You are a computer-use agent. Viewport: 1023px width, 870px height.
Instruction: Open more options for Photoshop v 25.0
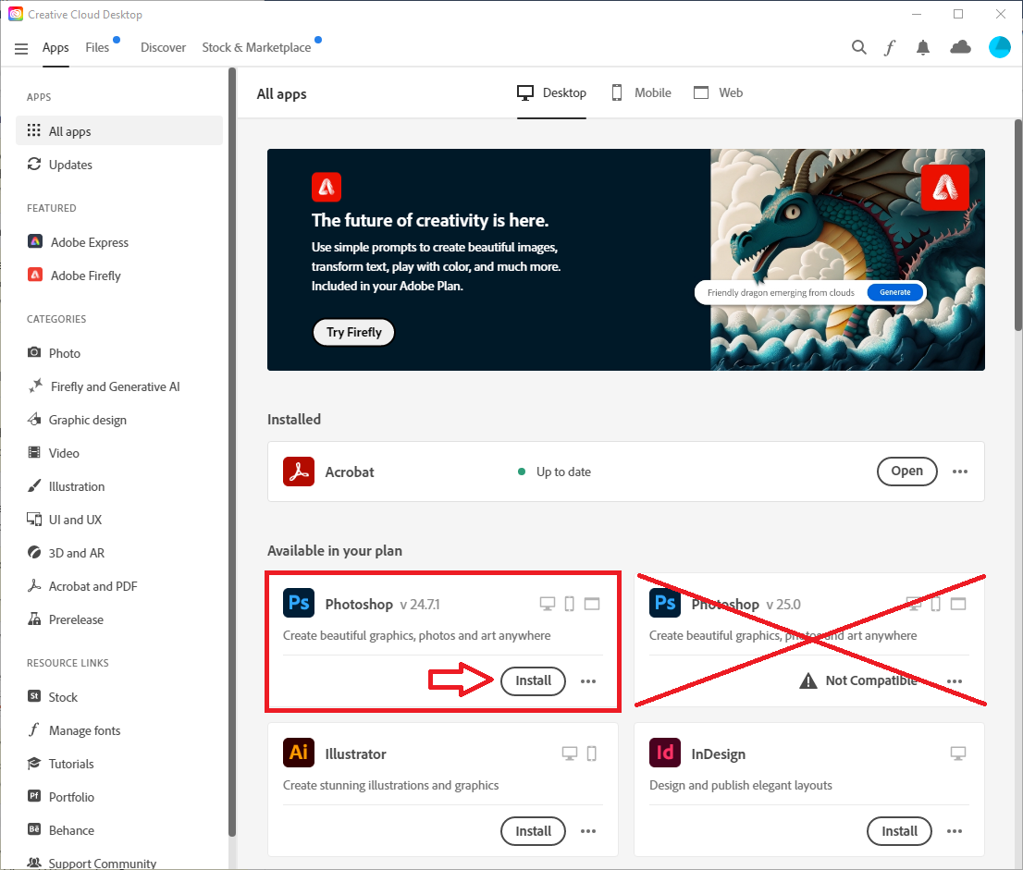pyautogui.click(x=954, y=681)
